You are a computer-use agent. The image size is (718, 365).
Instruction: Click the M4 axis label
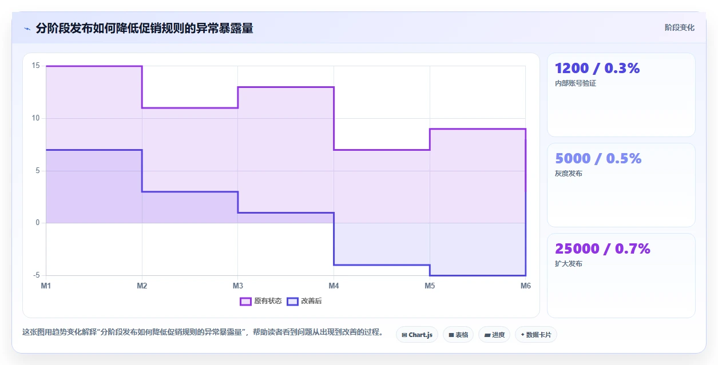coord(334,286)
